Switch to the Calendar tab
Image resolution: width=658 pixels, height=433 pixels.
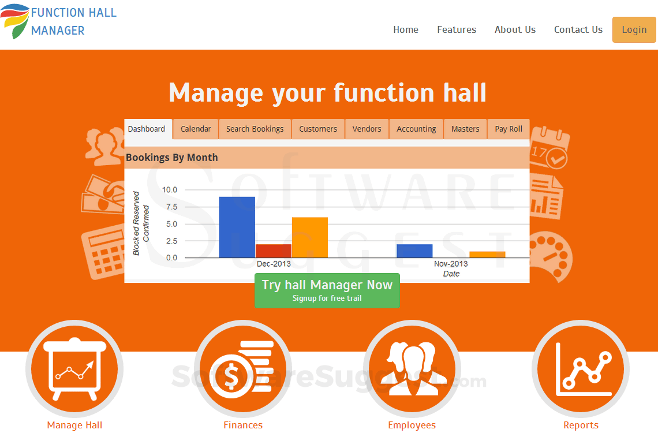(x=196, y=129)
